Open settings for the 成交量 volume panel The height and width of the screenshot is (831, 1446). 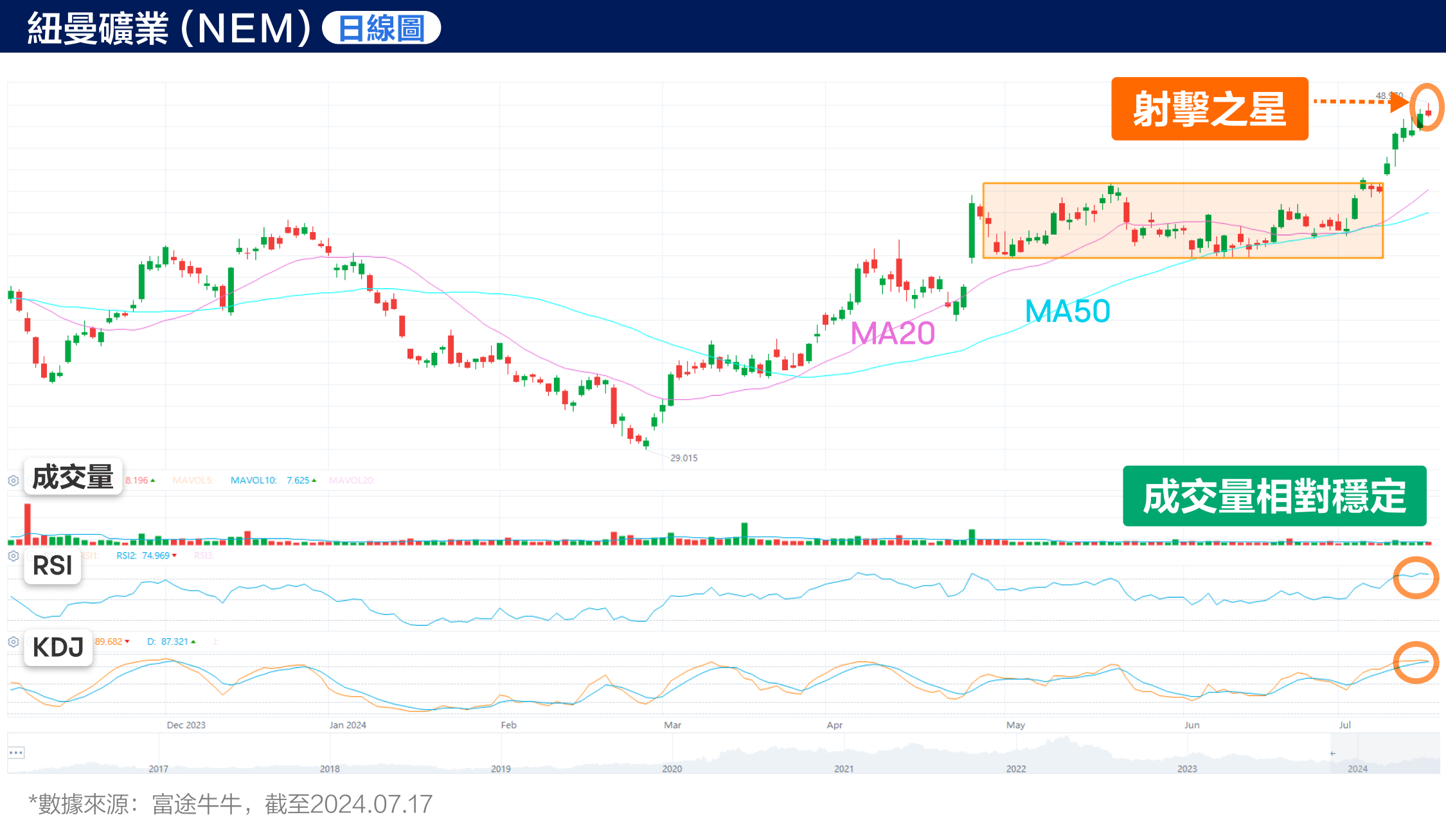[13, 481]
